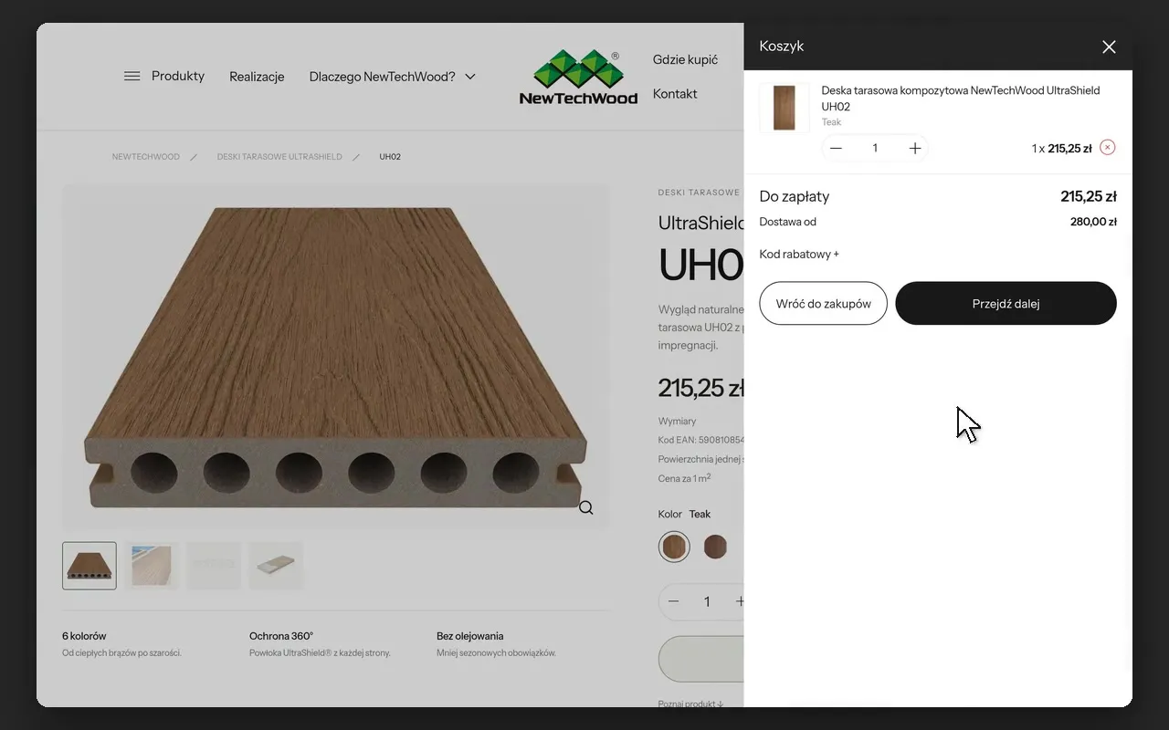Select second terrace photo thumbnail
1169x730 pixels.
[152, 566]
